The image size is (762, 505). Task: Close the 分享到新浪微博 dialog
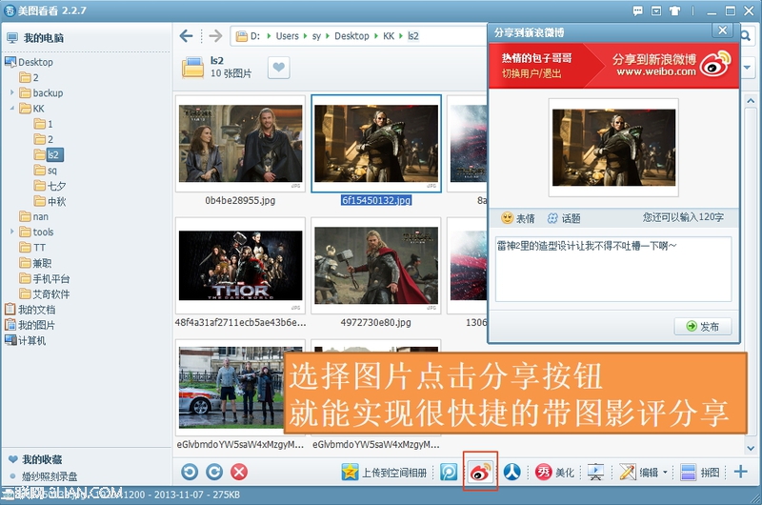pyautogui.click(x=723, y=30)
